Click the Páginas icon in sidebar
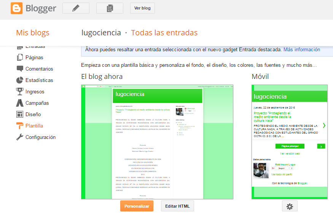333x216 pixels. point(20,57)
